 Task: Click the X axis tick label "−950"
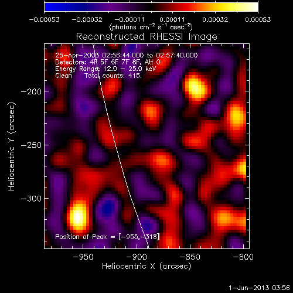[x=83, y=257]
